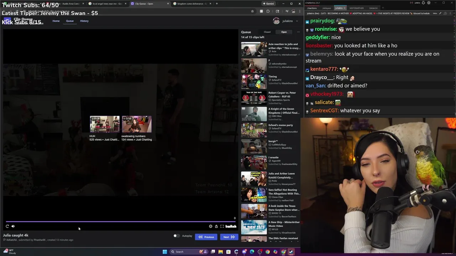Open File Explorer from taskbar

click(x=221, y=252)
